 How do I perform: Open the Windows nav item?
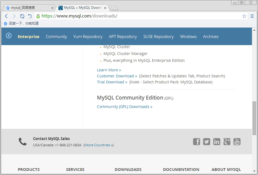[188, 37]
